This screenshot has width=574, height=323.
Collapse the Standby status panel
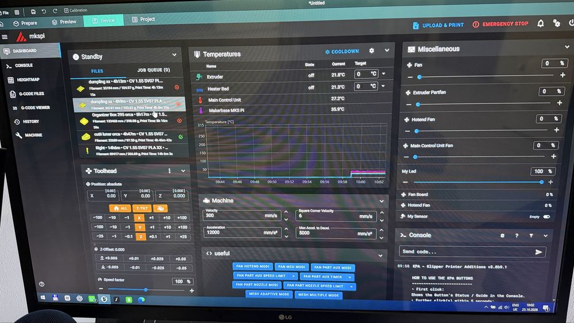pos(174,55)
